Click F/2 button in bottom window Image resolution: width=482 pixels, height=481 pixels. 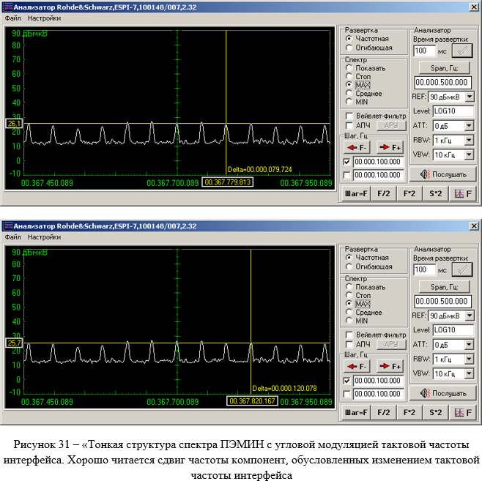[x=383, y=412]
